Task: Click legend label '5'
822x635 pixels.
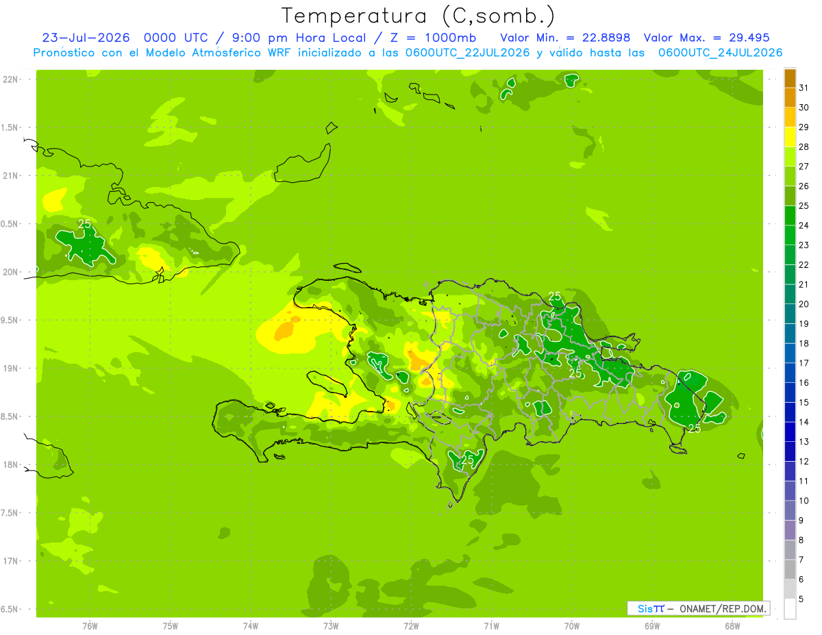Action: coord(801,599)
